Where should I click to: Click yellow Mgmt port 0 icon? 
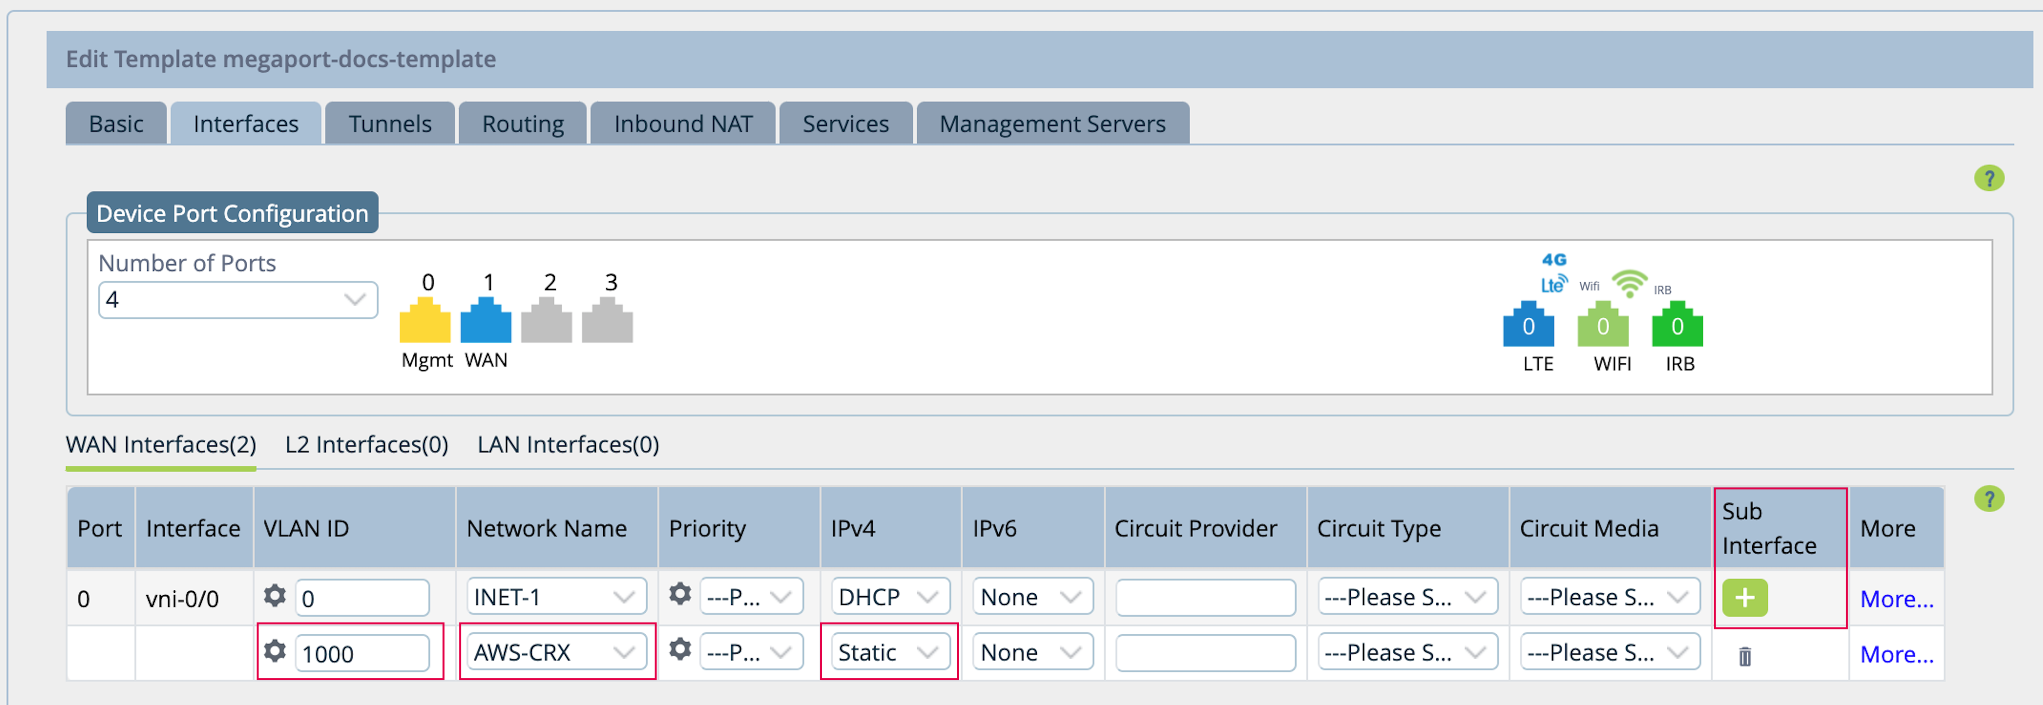coord(425,320)
